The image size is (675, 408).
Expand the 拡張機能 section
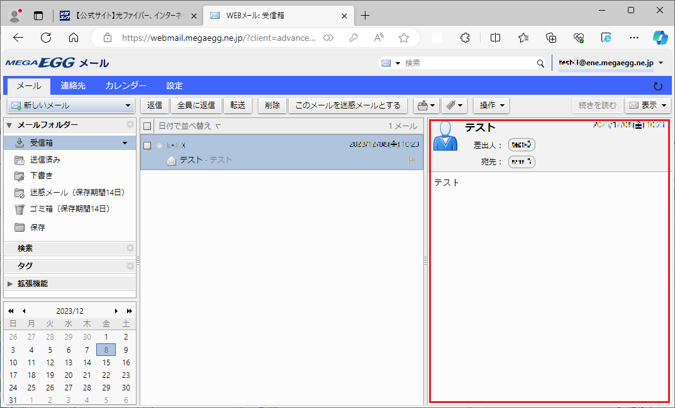click(x=10, y=284)
